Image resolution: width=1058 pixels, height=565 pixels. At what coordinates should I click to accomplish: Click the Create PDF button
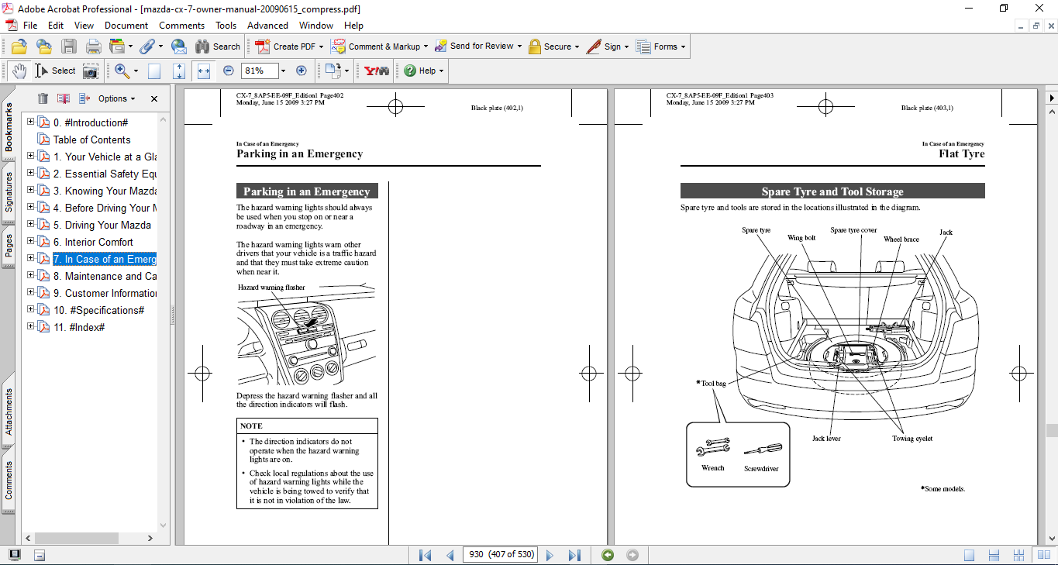click(286, 47)
